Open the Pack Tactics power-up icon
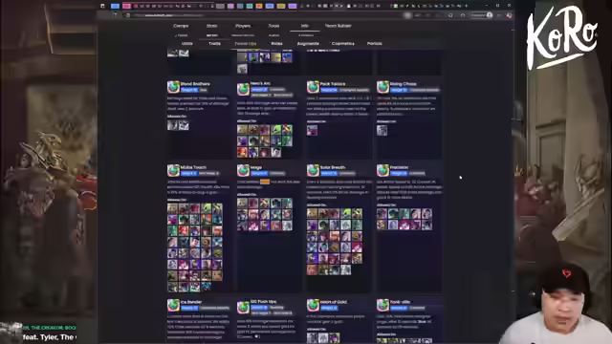 pyautogui.click(x=313, y=87)
